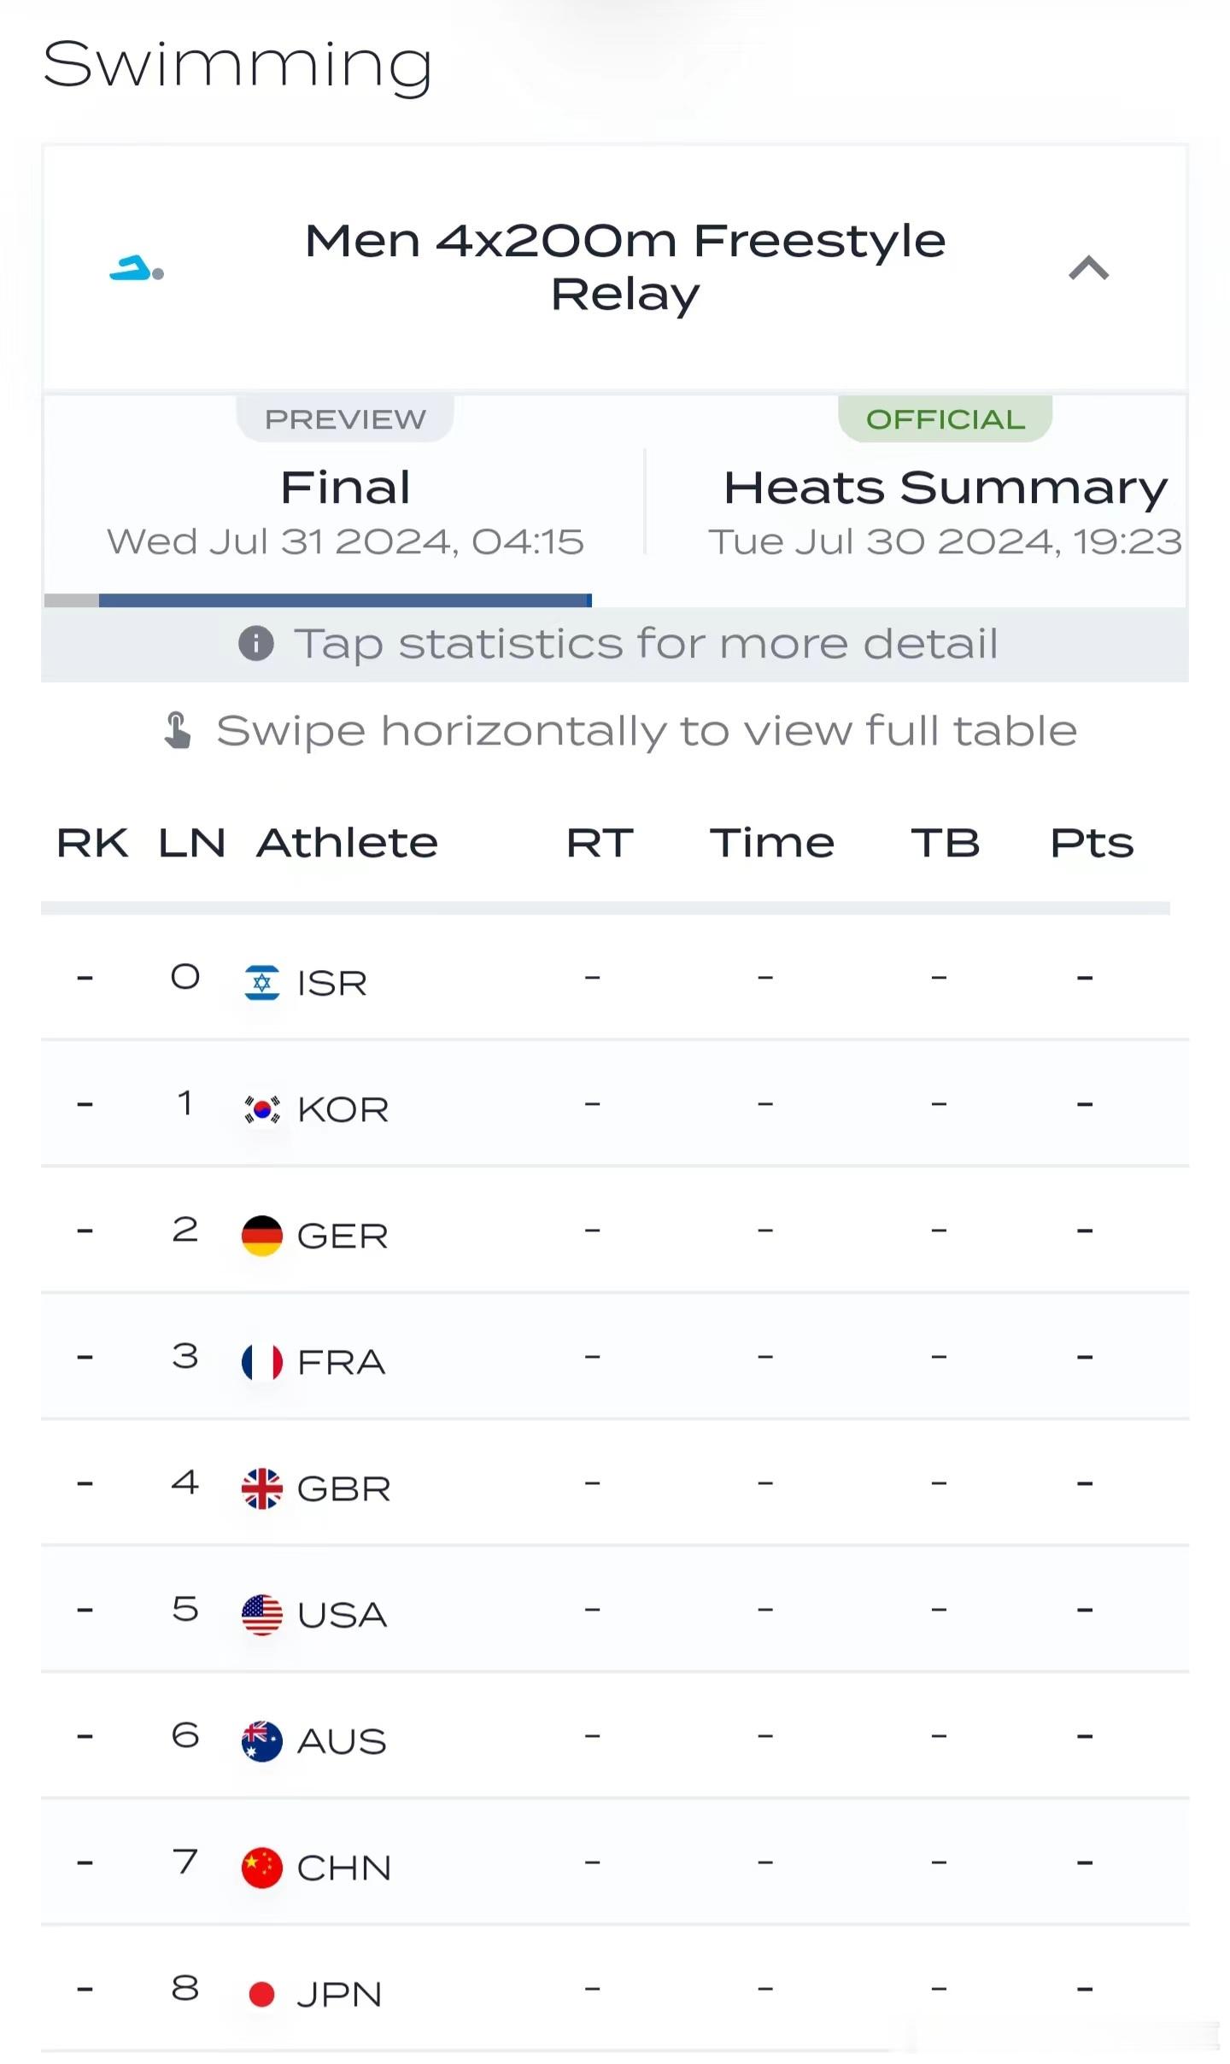Screen dimensions: 1230x2064
Task: Click the RT column header
Action: pyautogui.click(x=600, y=843)
